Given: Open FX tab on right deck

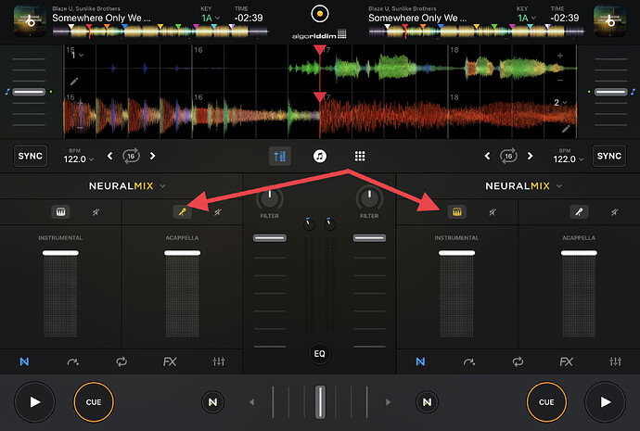Looking at the screenshot, I should coord(566,361).
